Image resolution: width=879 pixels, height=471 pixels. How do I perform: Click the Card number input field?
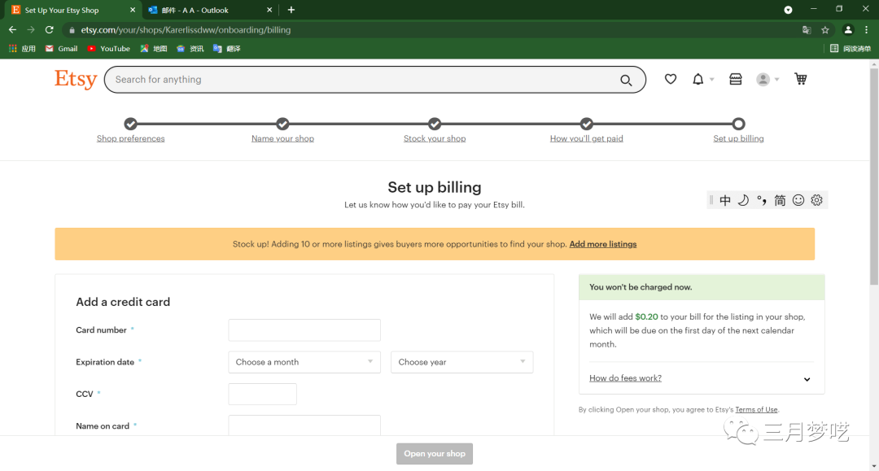[304, 330]
